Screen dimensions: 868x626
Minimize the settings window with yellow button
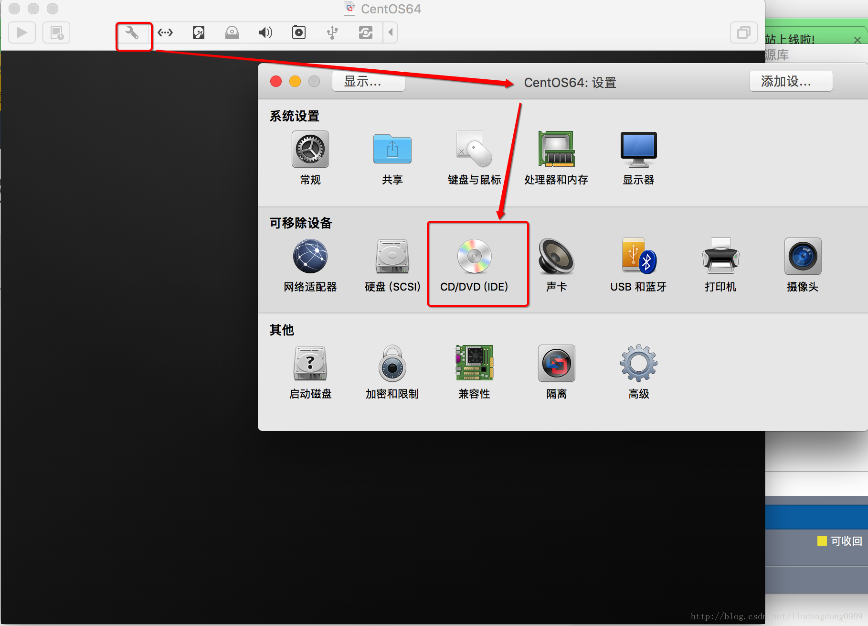(x=295, y=81)
